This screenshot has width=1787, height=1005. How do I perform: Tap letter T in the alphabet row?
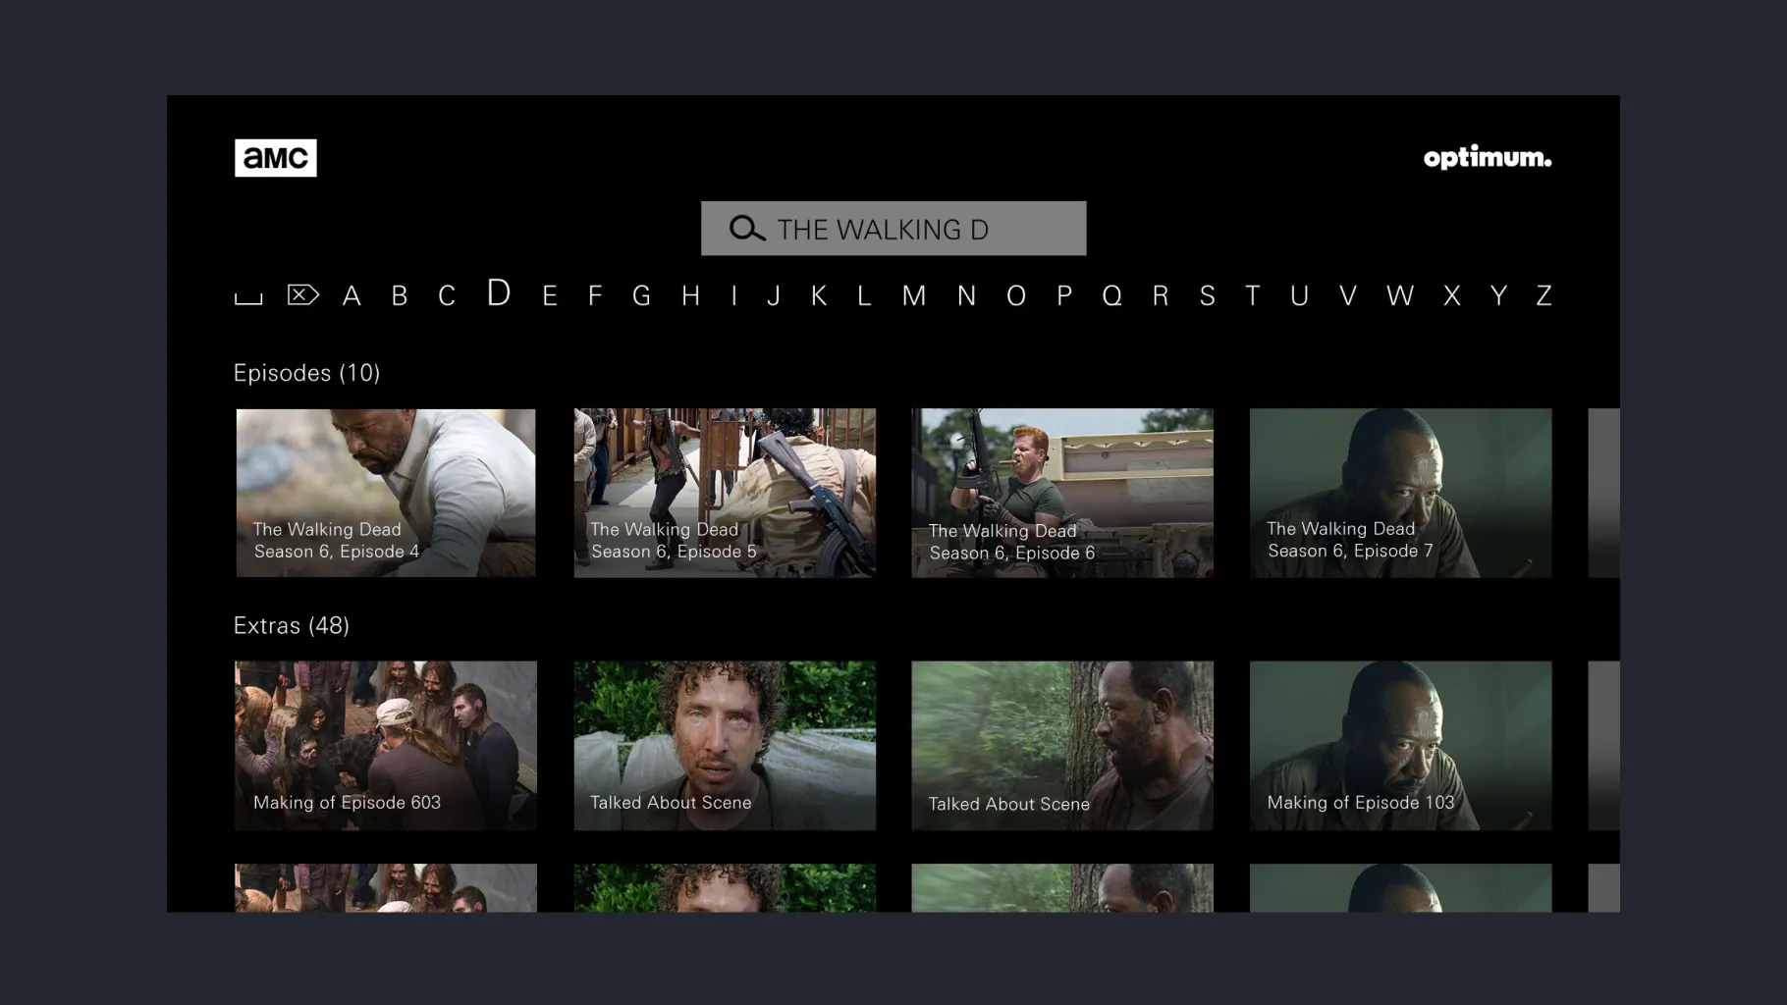point(1253,295)
